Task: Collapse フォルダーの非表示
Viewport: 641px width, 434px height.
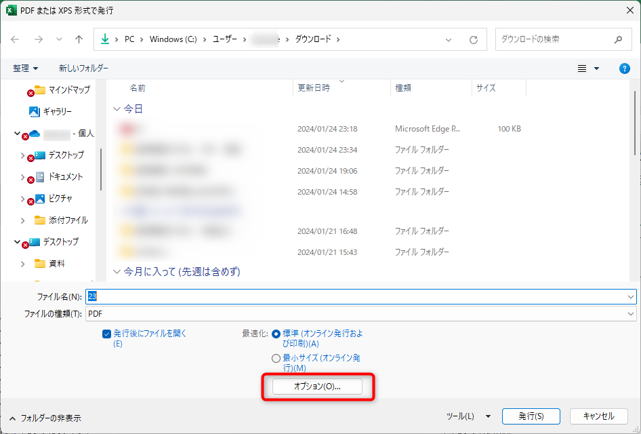Action: [45, 418]
